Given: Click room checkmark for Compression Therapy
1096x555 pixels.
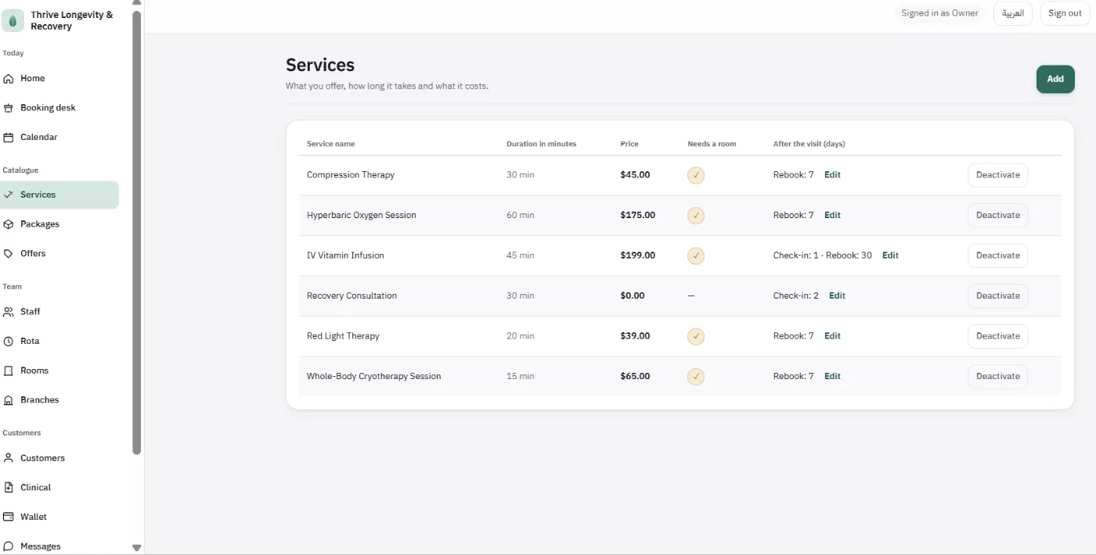Looking at the screenshot, I should 696,175.
